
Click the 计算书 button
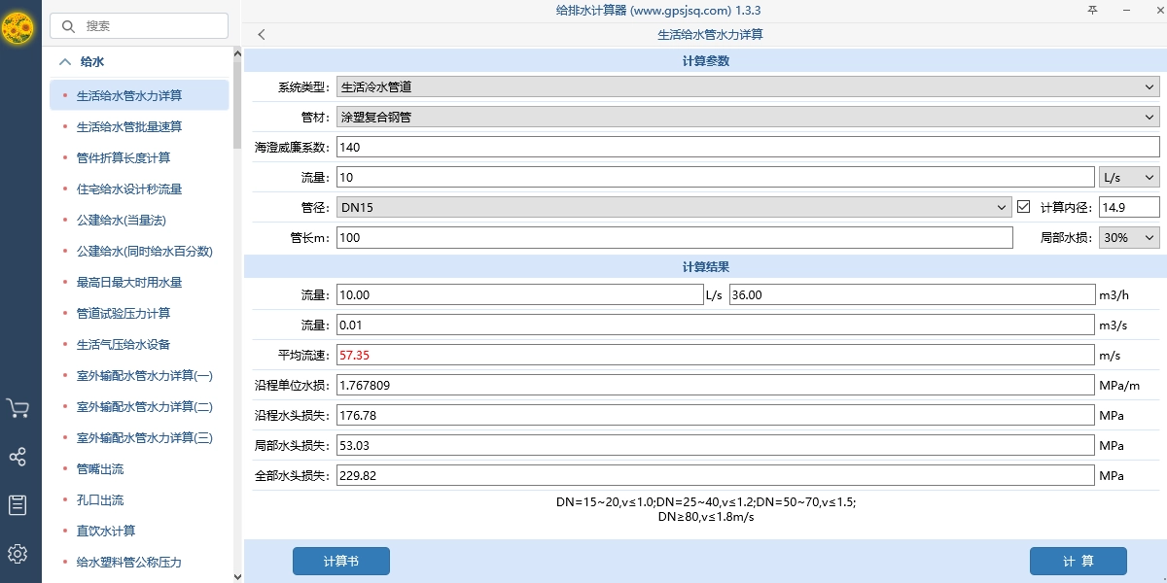tap(340, 561)
